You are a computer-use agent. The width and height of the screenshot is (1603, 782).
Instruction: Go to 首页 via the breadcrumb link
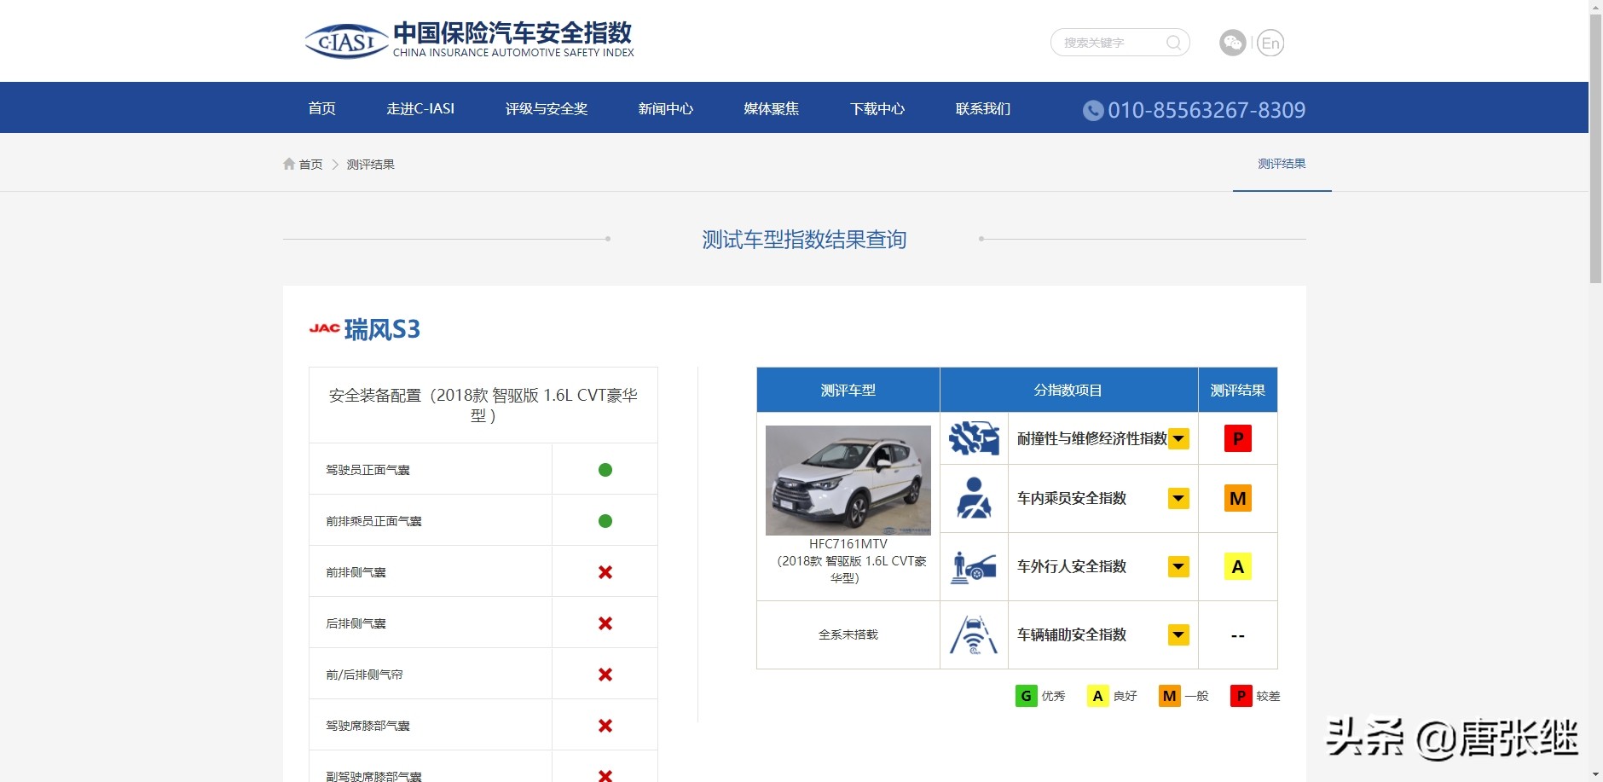point(309,163)
